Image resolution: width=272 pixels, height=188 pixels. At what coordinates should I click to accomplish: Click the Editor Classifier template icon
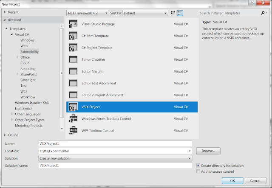point(73,59)
